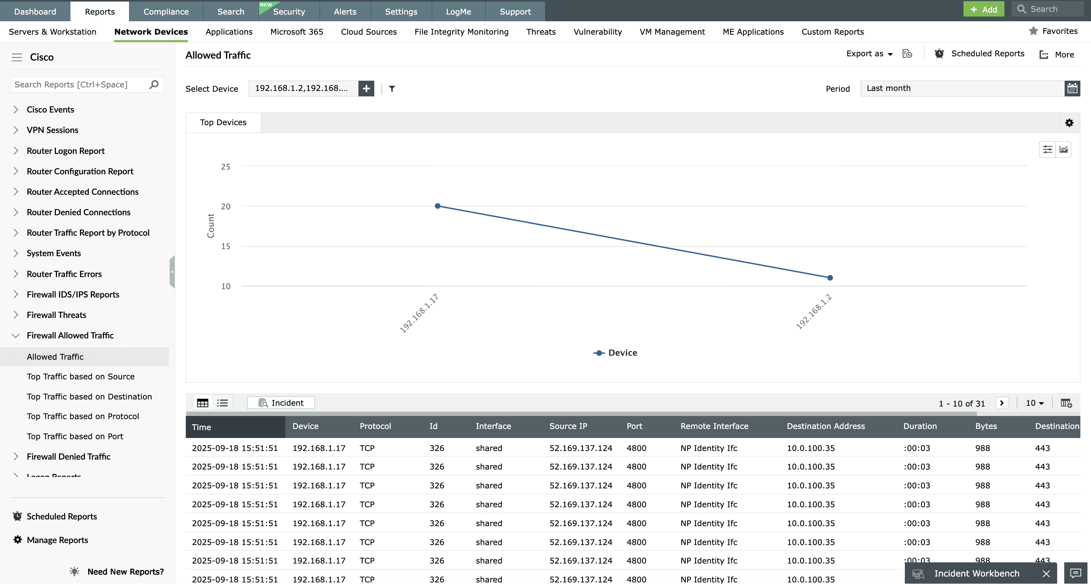This screenshot has height=584, width=1091.
Task: Click the 192.168.1.17 chart data point
Action: [438, 206]
